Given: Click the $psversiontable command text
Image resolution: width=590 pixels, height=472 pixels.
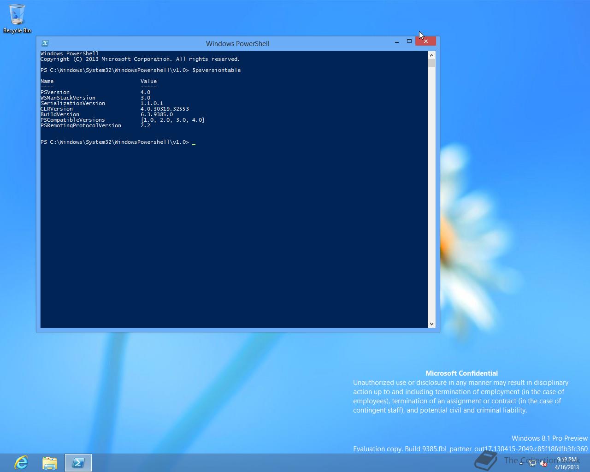Looking at the screenshot, I should point(216,70).
